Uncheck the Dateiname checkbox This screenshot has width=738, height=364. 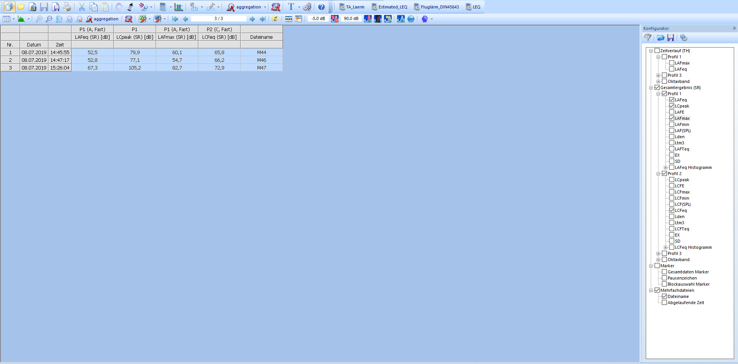tap(664, 296)
